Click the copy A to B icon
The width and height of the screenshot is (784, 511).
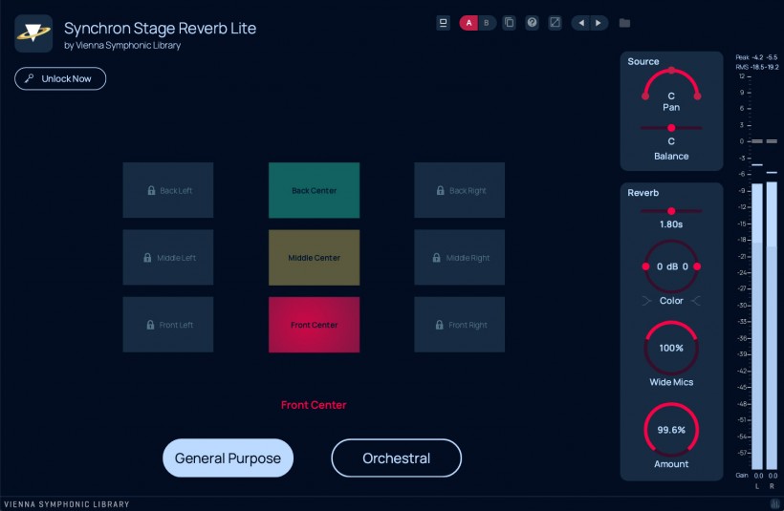pyautogui.click(x=509, y=23)
